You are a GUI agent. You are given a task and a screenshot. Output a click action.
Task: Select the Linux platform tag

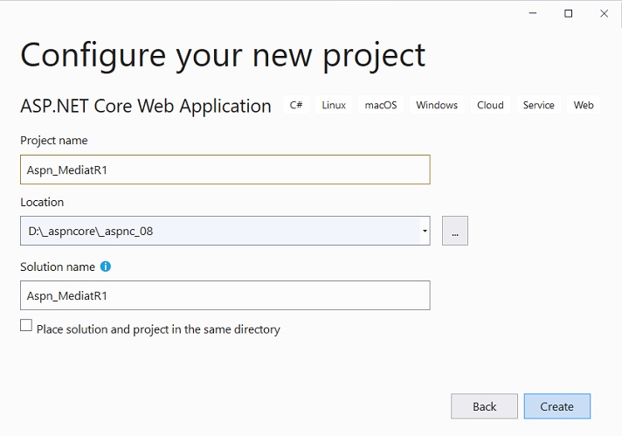tap(334, 105)
